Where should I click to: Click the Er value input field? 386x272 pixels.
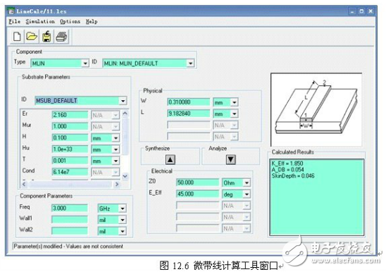(70, 115)
